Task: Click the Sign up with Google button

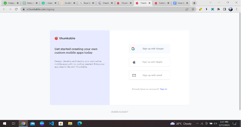Action: tap(149, 49)
